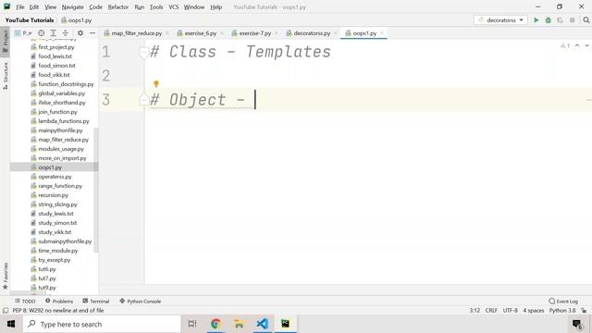Click the 3:12 cursor position indicator
Viewport: 592px width, 333px height.
click(x=475, y=311)
